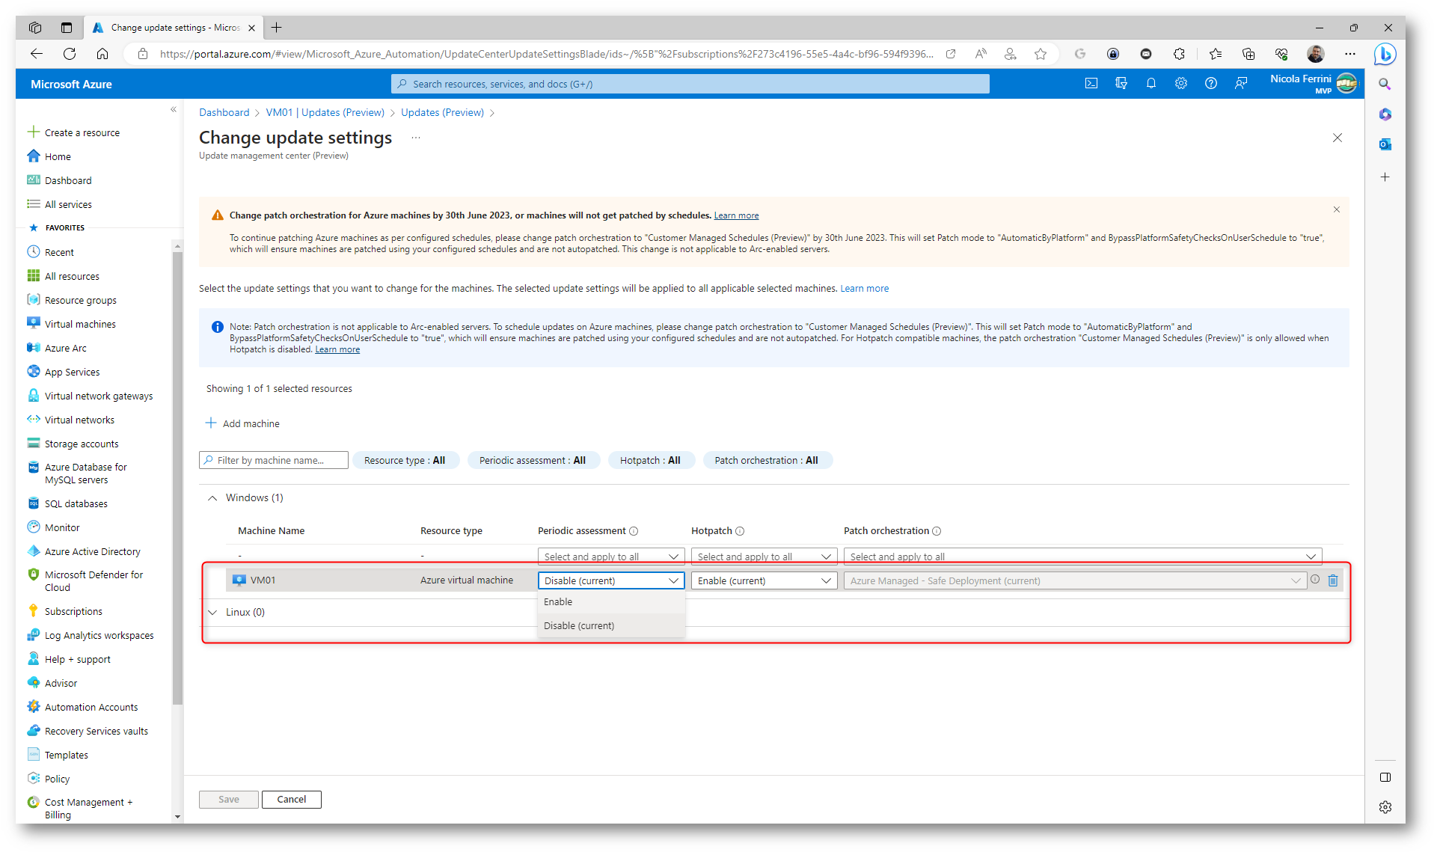The width and height of the screenshot is (1437, 855).
Task: Open Azure notifications bell
Action: pyautogui.click(x=1151, y=84)
